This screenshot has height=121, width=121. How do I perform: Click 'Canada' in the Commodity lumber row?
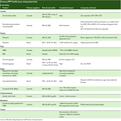click(x=29, y=16)
